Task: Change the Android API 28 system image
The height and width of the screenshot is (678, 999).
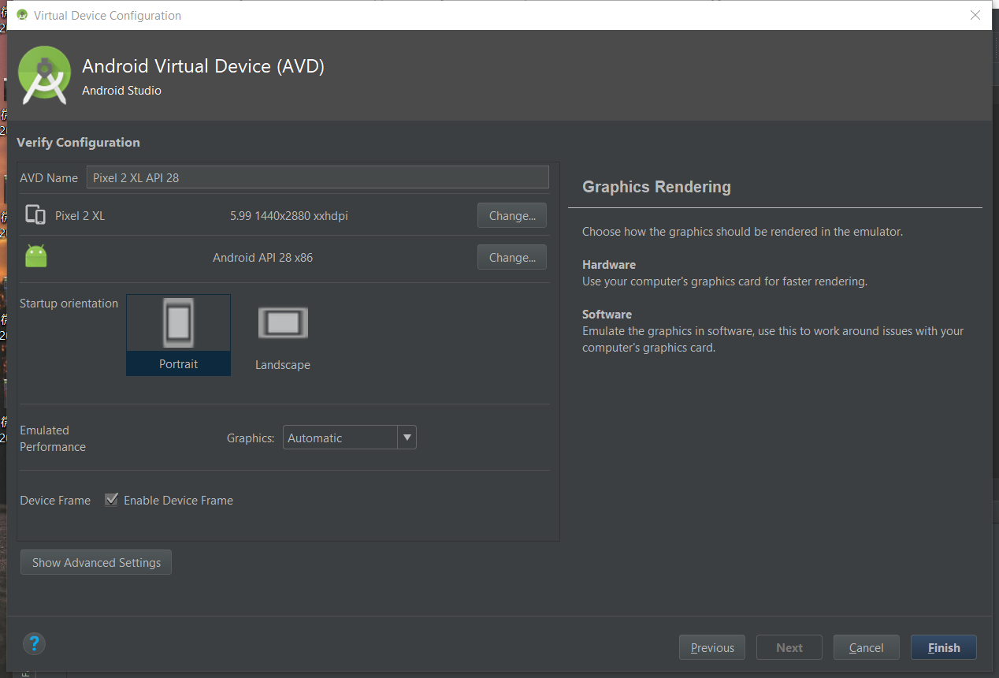Action: (x=511, y=257)
